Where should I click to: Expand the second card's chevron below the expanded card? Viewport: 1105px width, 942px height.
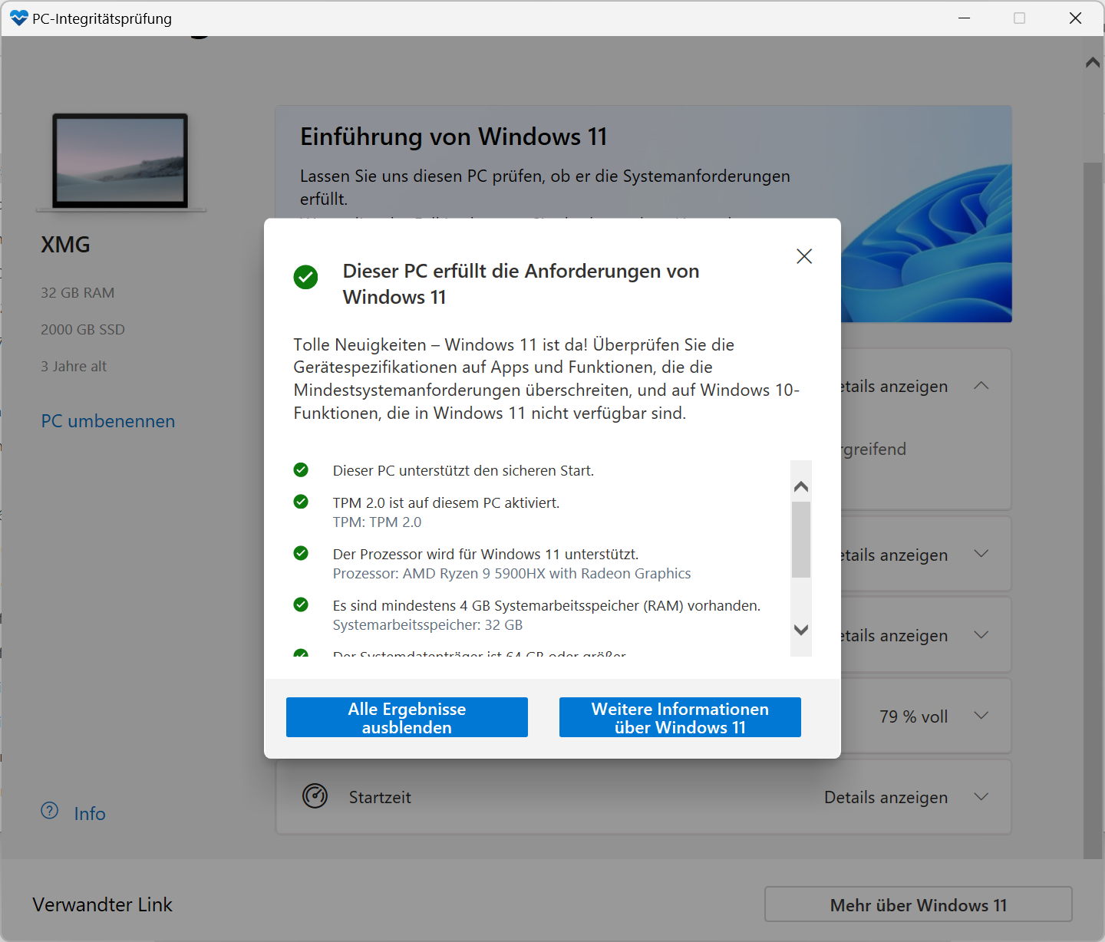981,554
